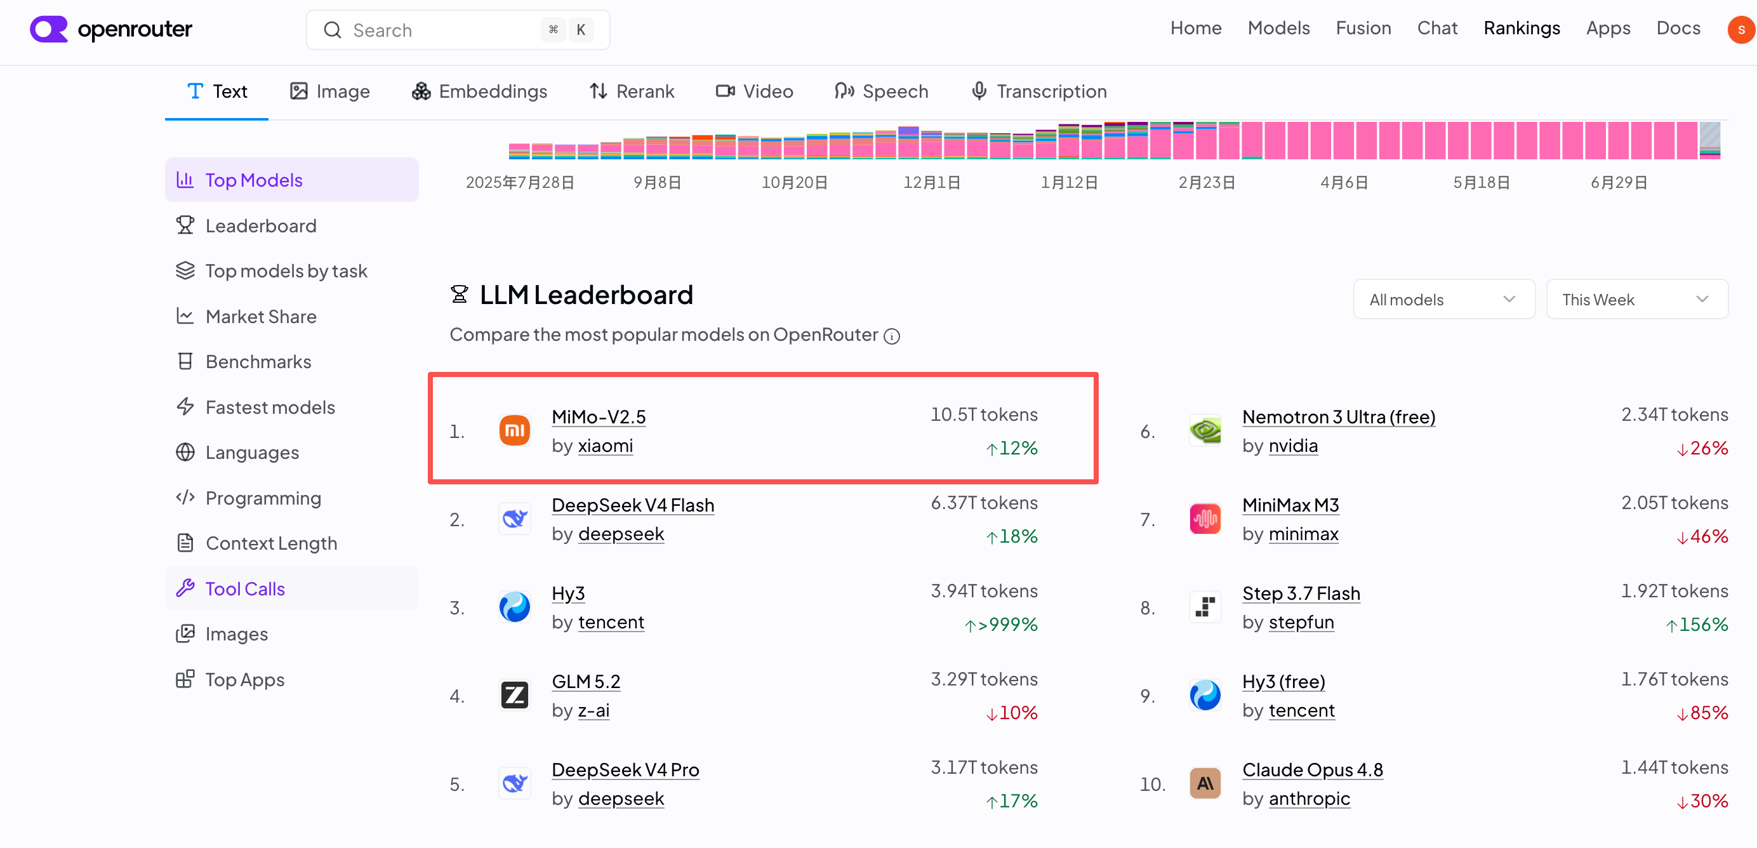Image resolution: width=1757 pixels, height=848 pixels.
Task: Click the OpenRouter logo icon
Action: pos(48,29)
